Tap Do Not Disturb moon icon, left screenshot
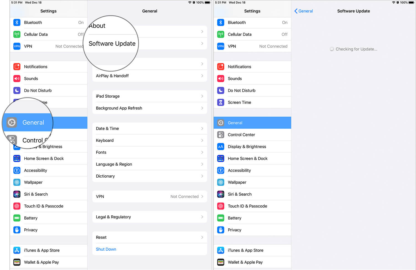 pyautogui.click(x=17, y=90)
